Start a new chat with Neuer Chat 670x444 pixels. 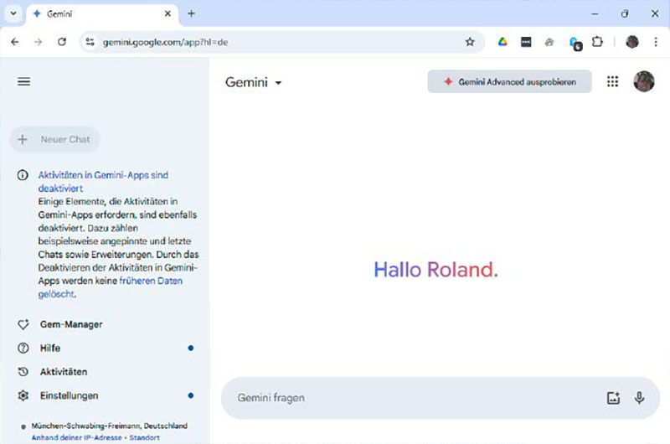54,139
